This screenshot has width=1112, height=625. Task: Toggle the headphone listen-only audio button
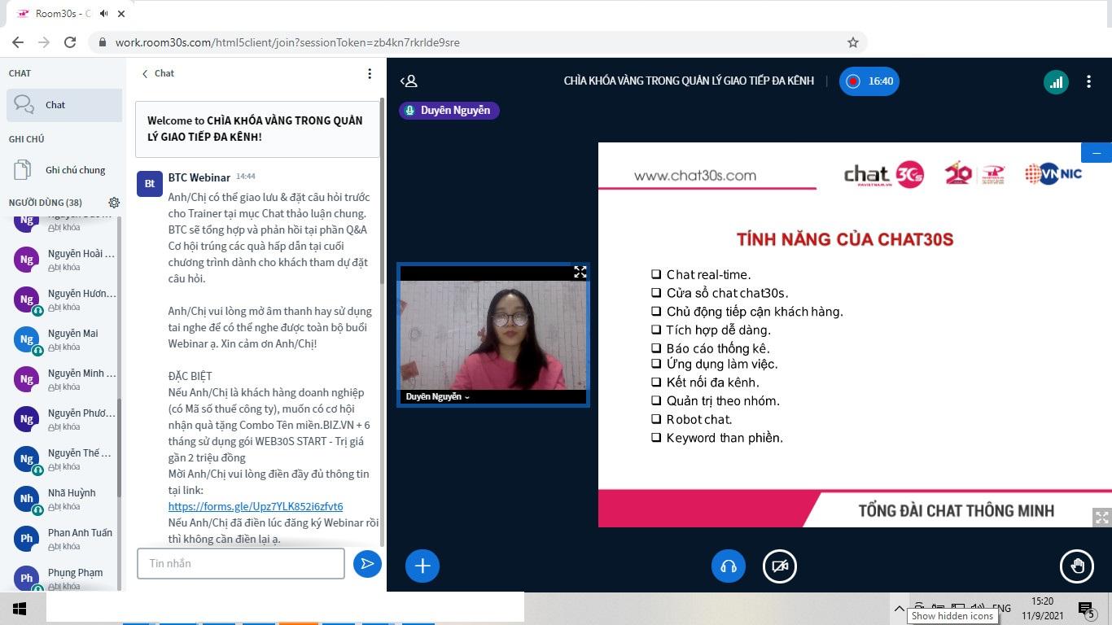coord(729,566)
